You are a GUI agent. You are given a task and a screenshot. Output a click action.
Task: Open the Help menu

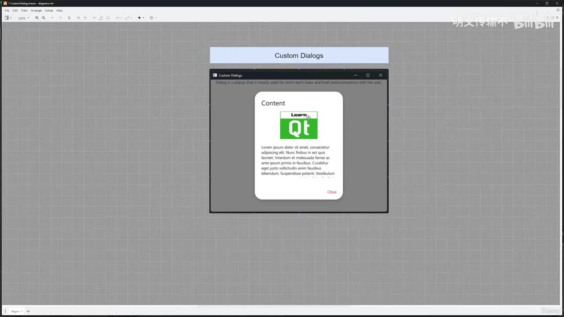59,10
